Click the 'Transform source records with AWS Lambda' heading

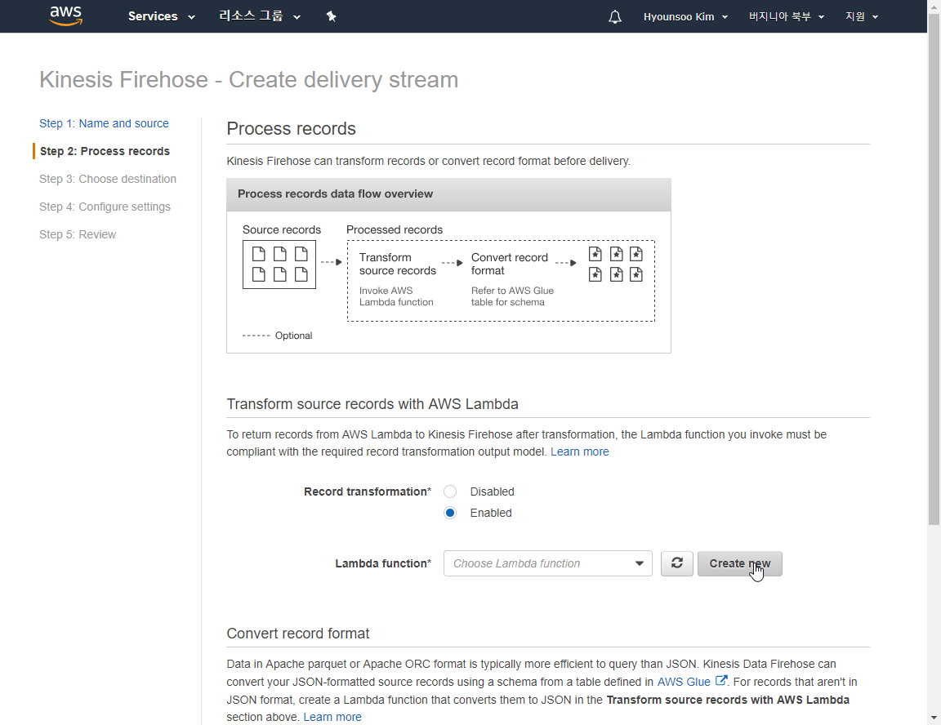pos(372,404)
